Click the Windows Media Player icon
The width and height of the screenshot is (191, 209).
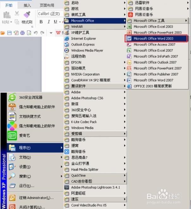67,50
